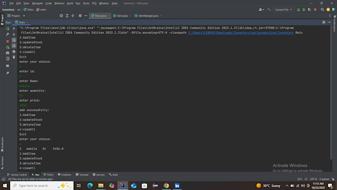Toggle scroll to end of console
The height and width of the screenshot is (190, 337).
(x=14, y=46)
